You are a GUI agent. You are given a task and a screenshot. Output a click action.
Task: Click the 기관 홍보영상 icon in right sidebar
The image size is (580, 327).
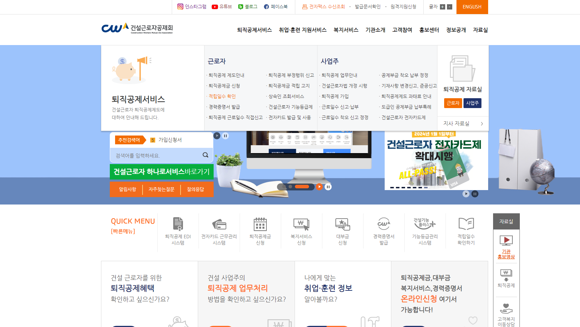pyautogui.click(x=506, y=241)
